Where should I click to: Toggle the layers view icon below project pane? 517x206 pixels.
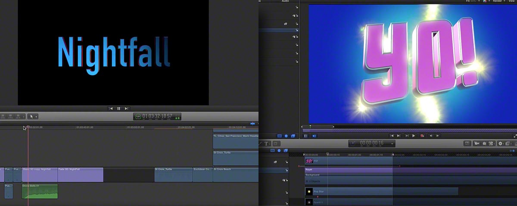[x=279, y=136]
